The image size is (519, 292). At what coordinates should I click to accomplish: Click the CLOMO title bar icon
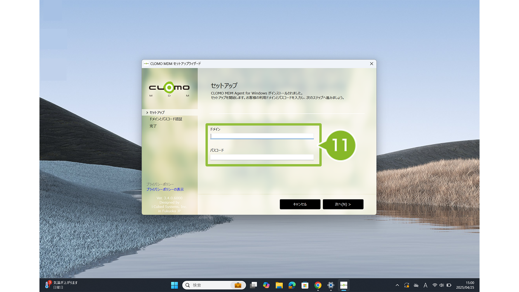(146, 64)
